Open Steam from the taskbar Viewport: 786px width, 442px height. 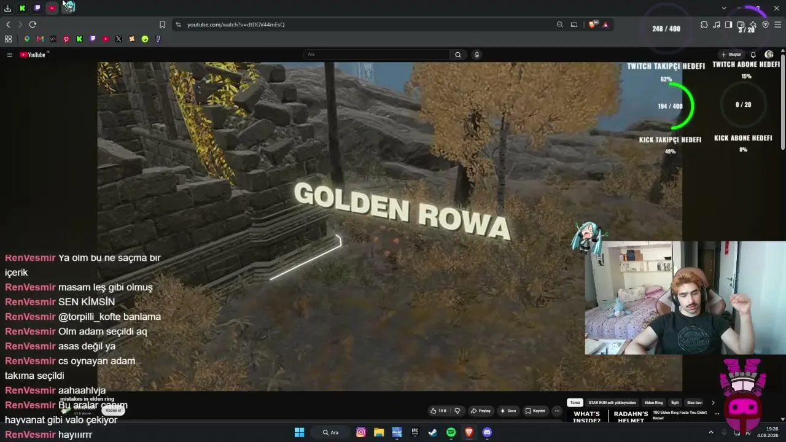433,432
